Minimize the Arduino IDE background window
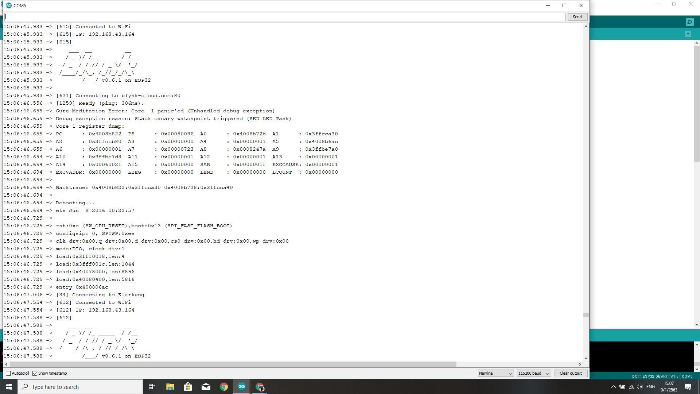Viewport: 700px width, 394px height. tap(658, 4)
